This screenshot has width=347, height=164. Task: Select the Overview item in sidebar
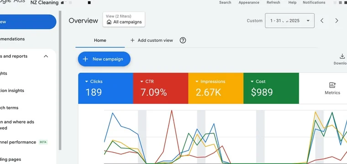[28, 22]
